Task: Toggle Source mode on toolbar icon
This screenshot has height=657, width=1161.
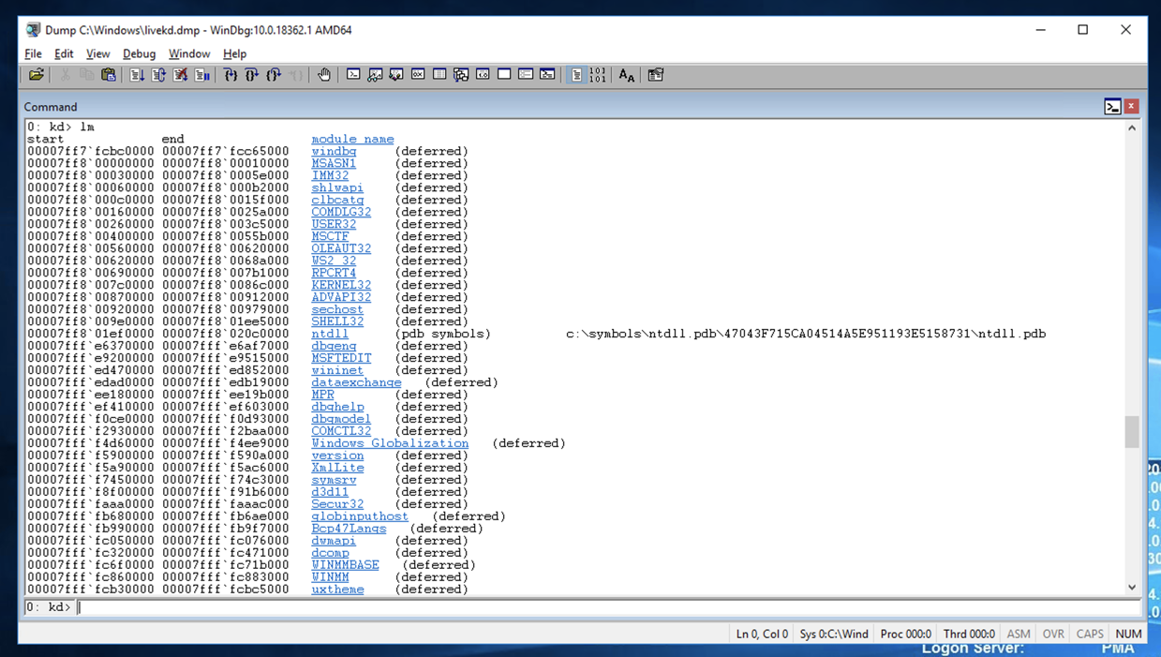Action: click(x=576, y=75)
